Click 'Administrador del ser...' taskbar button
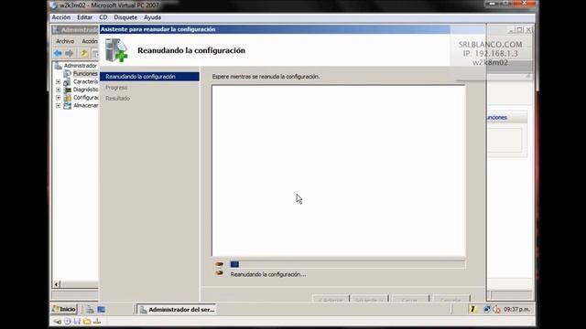This screenshot has height=329, width=586. pyautogui.click(x=177, y=310)
